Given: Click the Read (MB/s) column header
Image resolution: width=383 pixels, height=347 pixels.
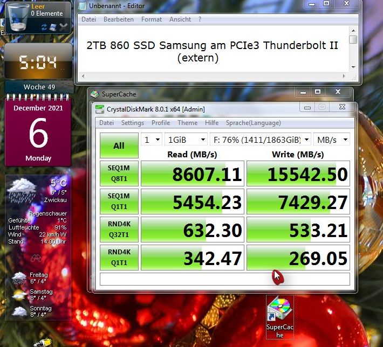Looking at the screenshot, I should 192,155.
